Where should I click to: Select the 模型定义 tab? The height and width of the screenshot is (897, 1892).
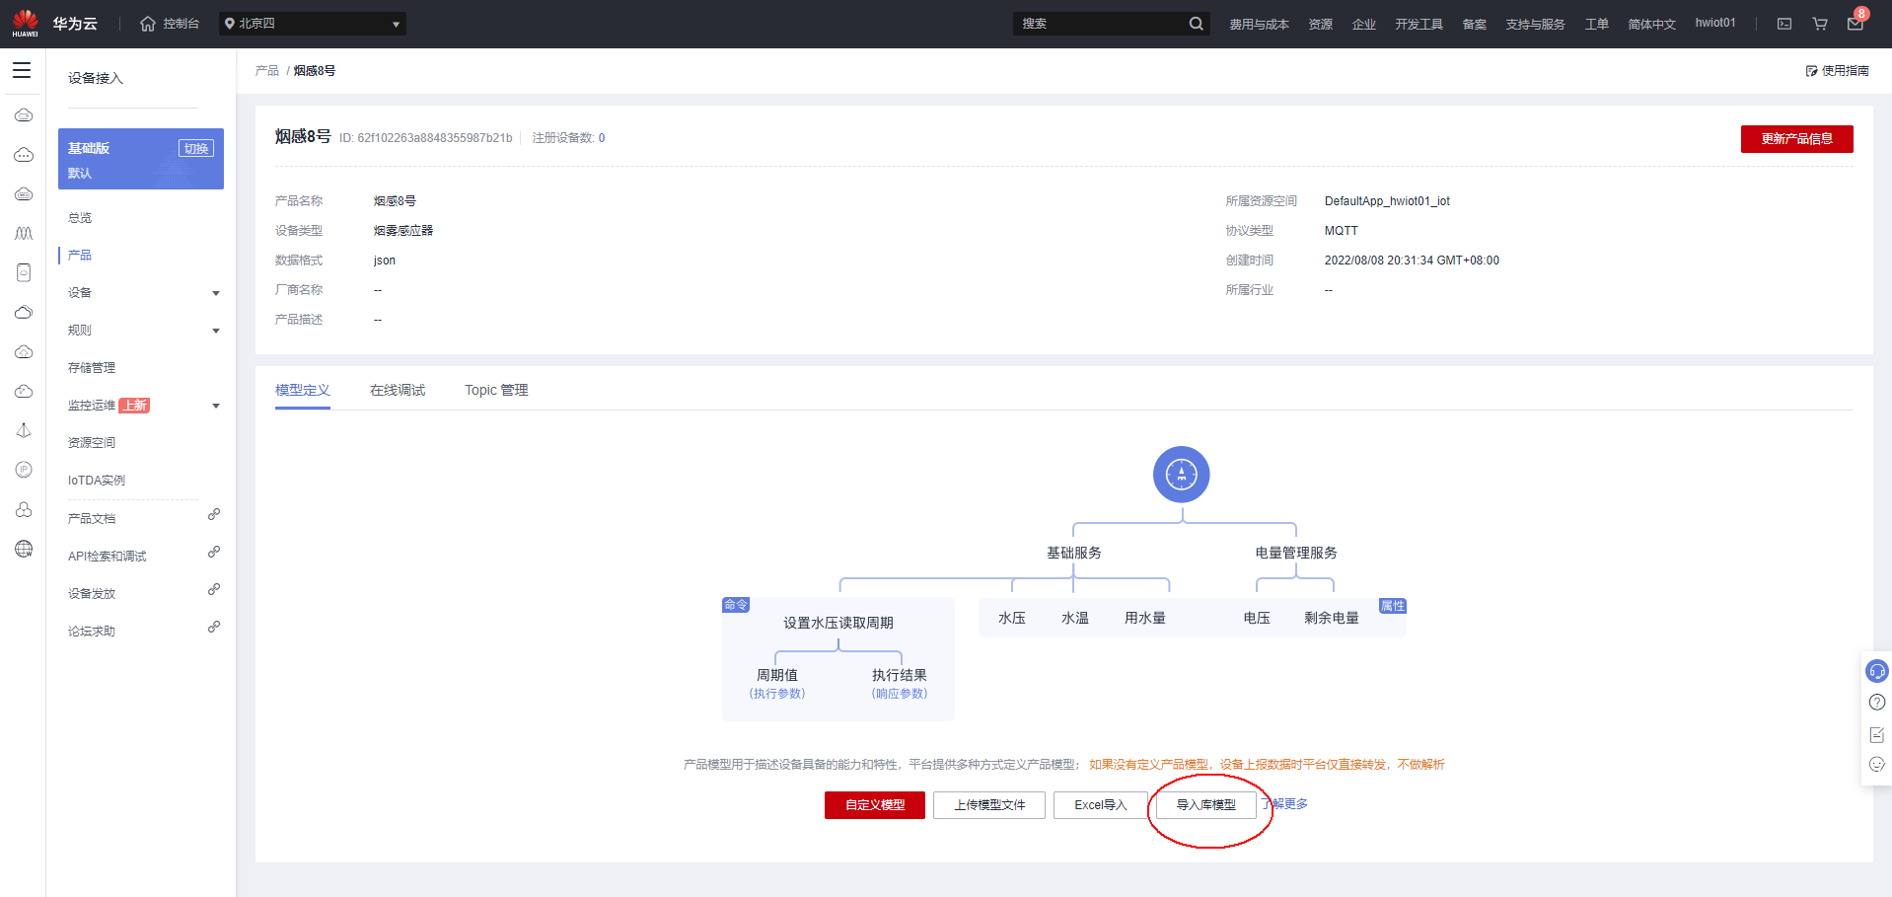pos(303,390)
